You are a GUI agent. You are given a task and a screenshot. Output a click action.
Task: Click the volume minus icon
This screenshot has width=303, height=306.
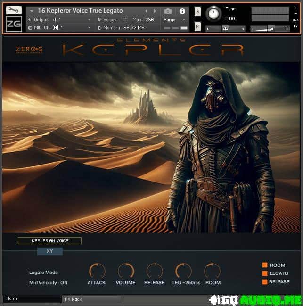click(x=253, y=29)
